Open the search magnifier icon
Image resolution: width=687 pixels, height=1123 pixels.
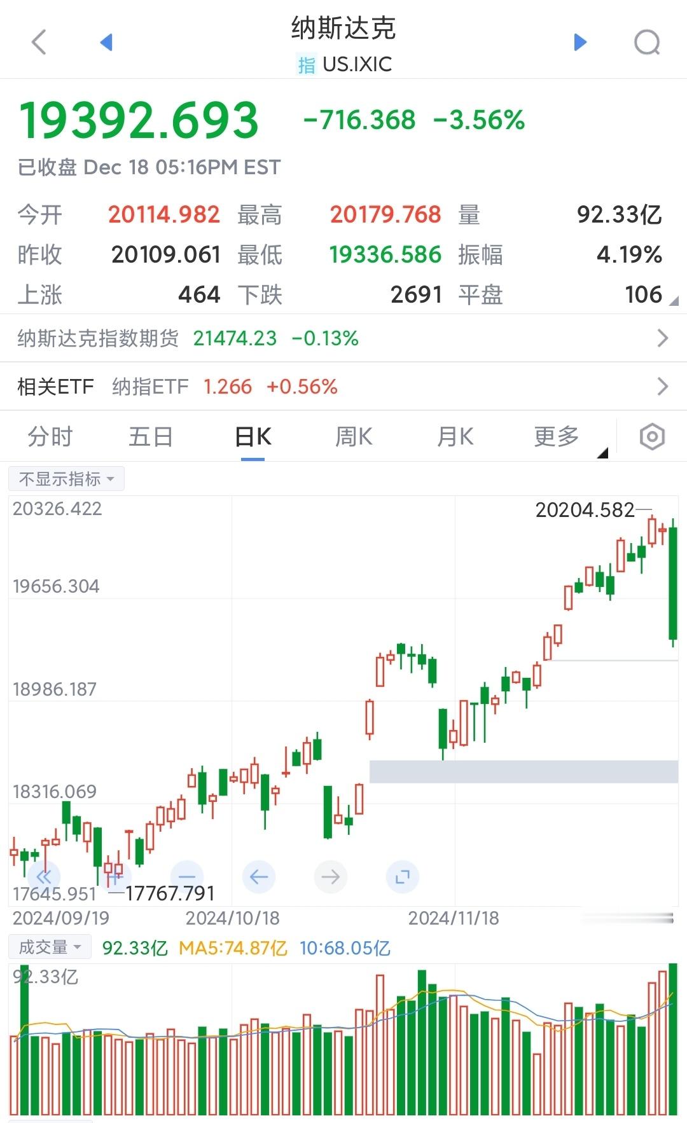pos(647,43)
